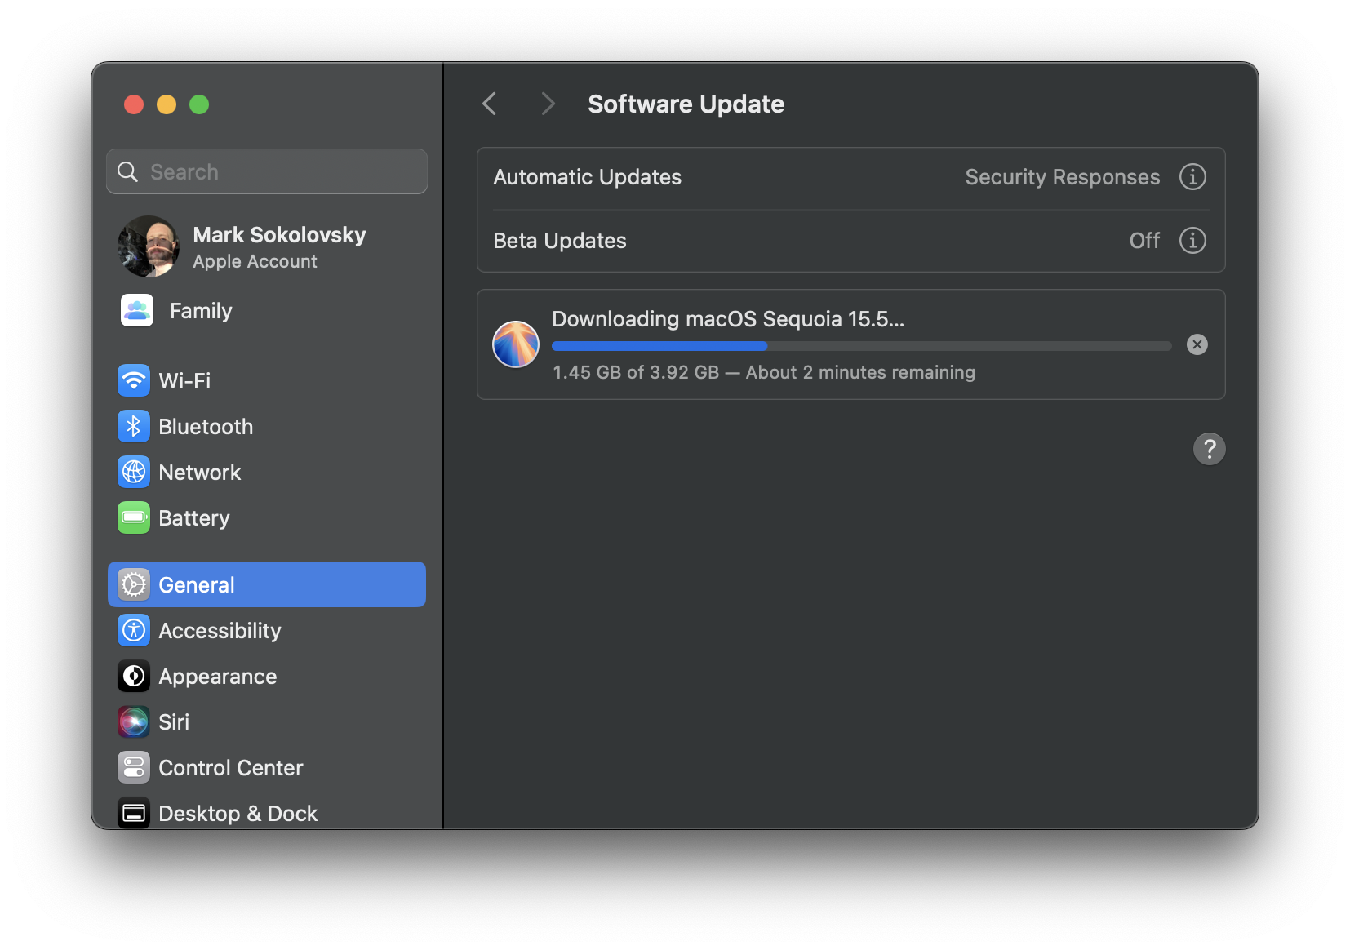1350x950 pixels.
Task: Click the Bluetooth icon in sidebar
Action: tap(134, 426)
